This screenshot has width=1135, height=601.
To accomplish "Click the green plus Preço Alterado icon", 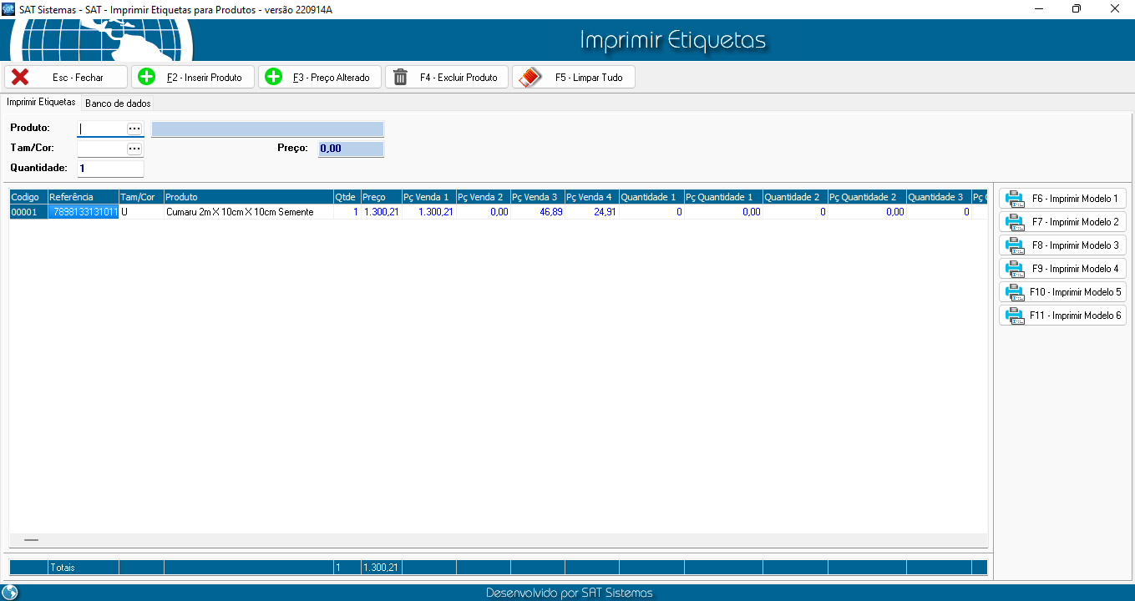I will tap(273, 77).
